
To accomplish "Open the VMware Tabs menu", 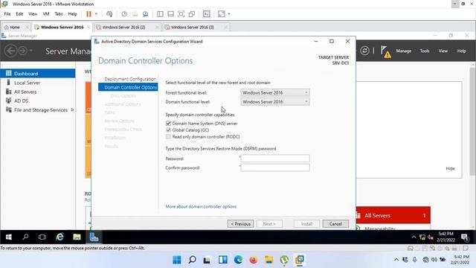I will [x=59, y=14].
